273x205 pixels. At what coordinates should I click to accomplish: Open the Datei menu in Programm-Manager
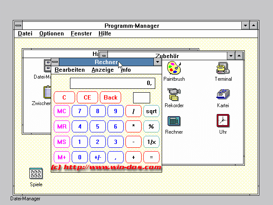click(25, 34)
